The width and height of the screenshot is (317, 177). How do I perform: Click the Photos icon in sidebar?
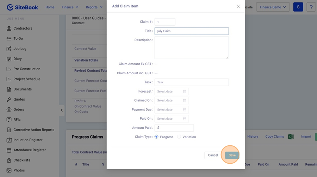coord(9,170)
